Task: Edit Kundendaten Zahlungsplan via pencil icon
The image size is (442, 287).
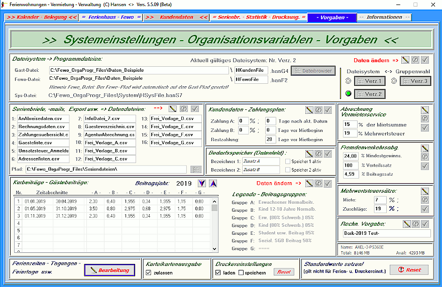Action: coord(309,109)
